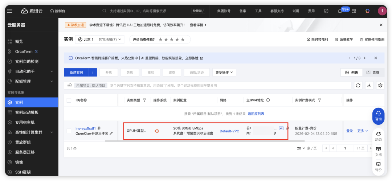Image resolution: width=392 pixels, height=181 pixels.
Task: Switch to 页签 view
Action: 373,73
